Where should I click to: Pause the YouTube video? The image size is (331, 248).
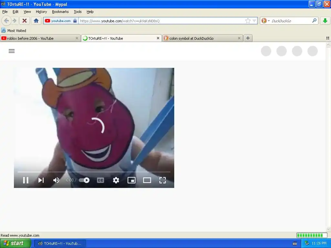tap(26, 180)
